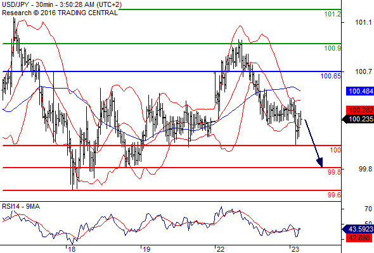Screen dimensions: 374x253
Task: Click the red 99.8 support level label
Action: point(334,172)
